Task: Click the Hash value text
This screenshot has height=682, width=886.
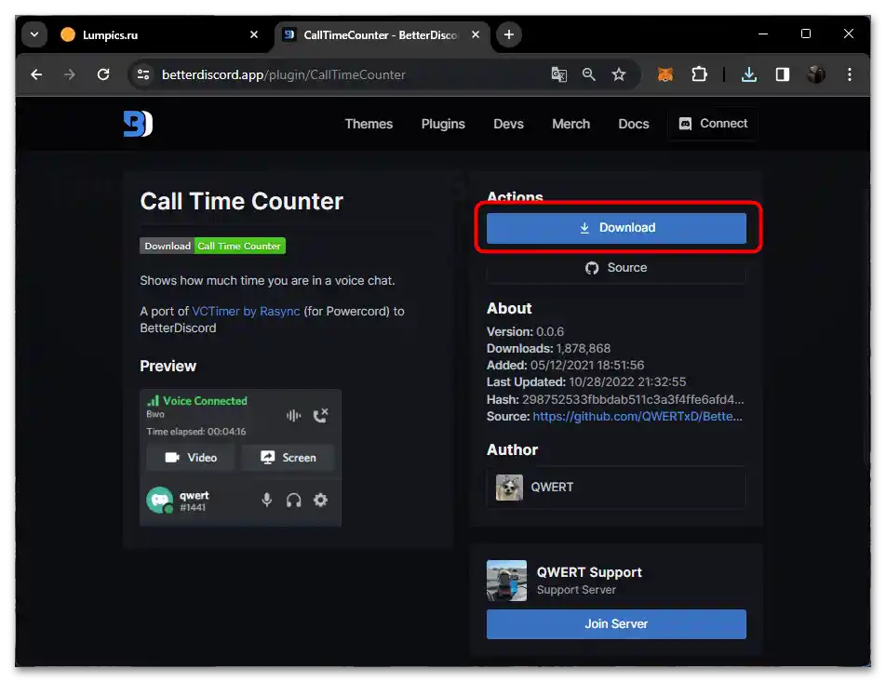Action: point(633,399)
